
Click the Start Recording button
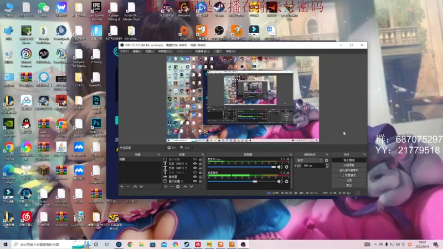click(x=349, y=165)
